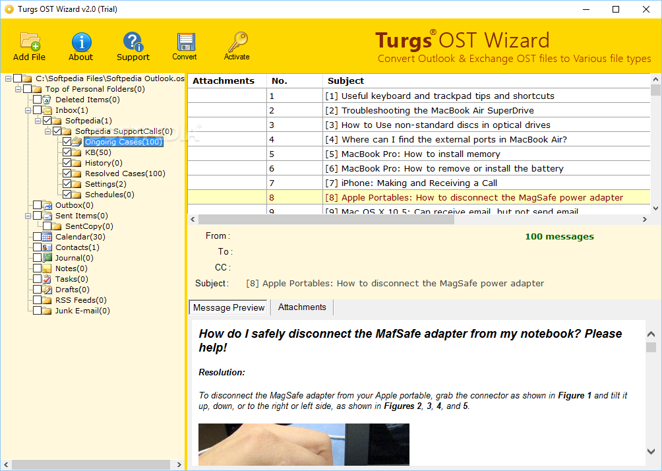Sort by the Subject column header
Screen dimensions: 662x471
pos(487,80)
